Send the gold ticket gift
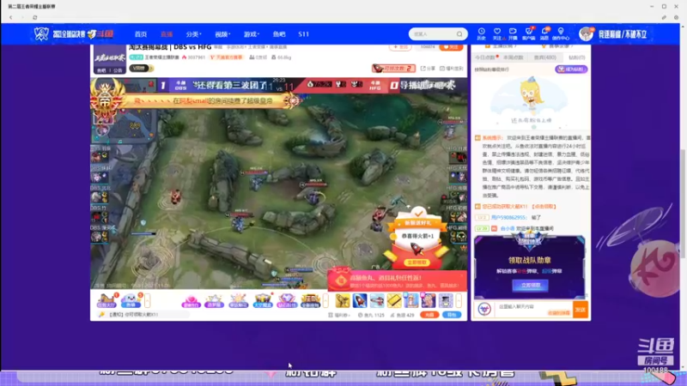Image resolution: width=687 pixels, height=386 pixels. pyautogui.click(x=394, y=301)
